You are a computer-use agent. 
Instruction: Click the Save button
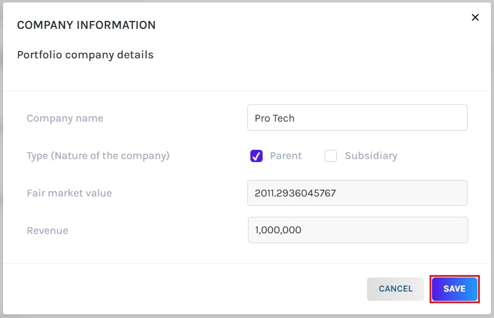pyautogui.click(x=454, y=289)
